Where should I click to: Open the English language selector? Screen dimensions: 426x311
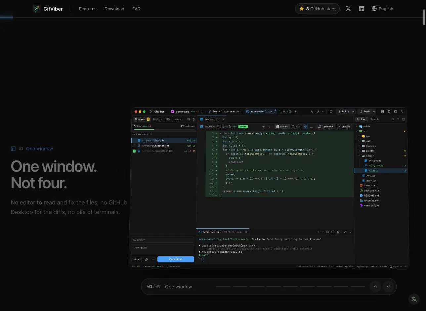(382, 9)
